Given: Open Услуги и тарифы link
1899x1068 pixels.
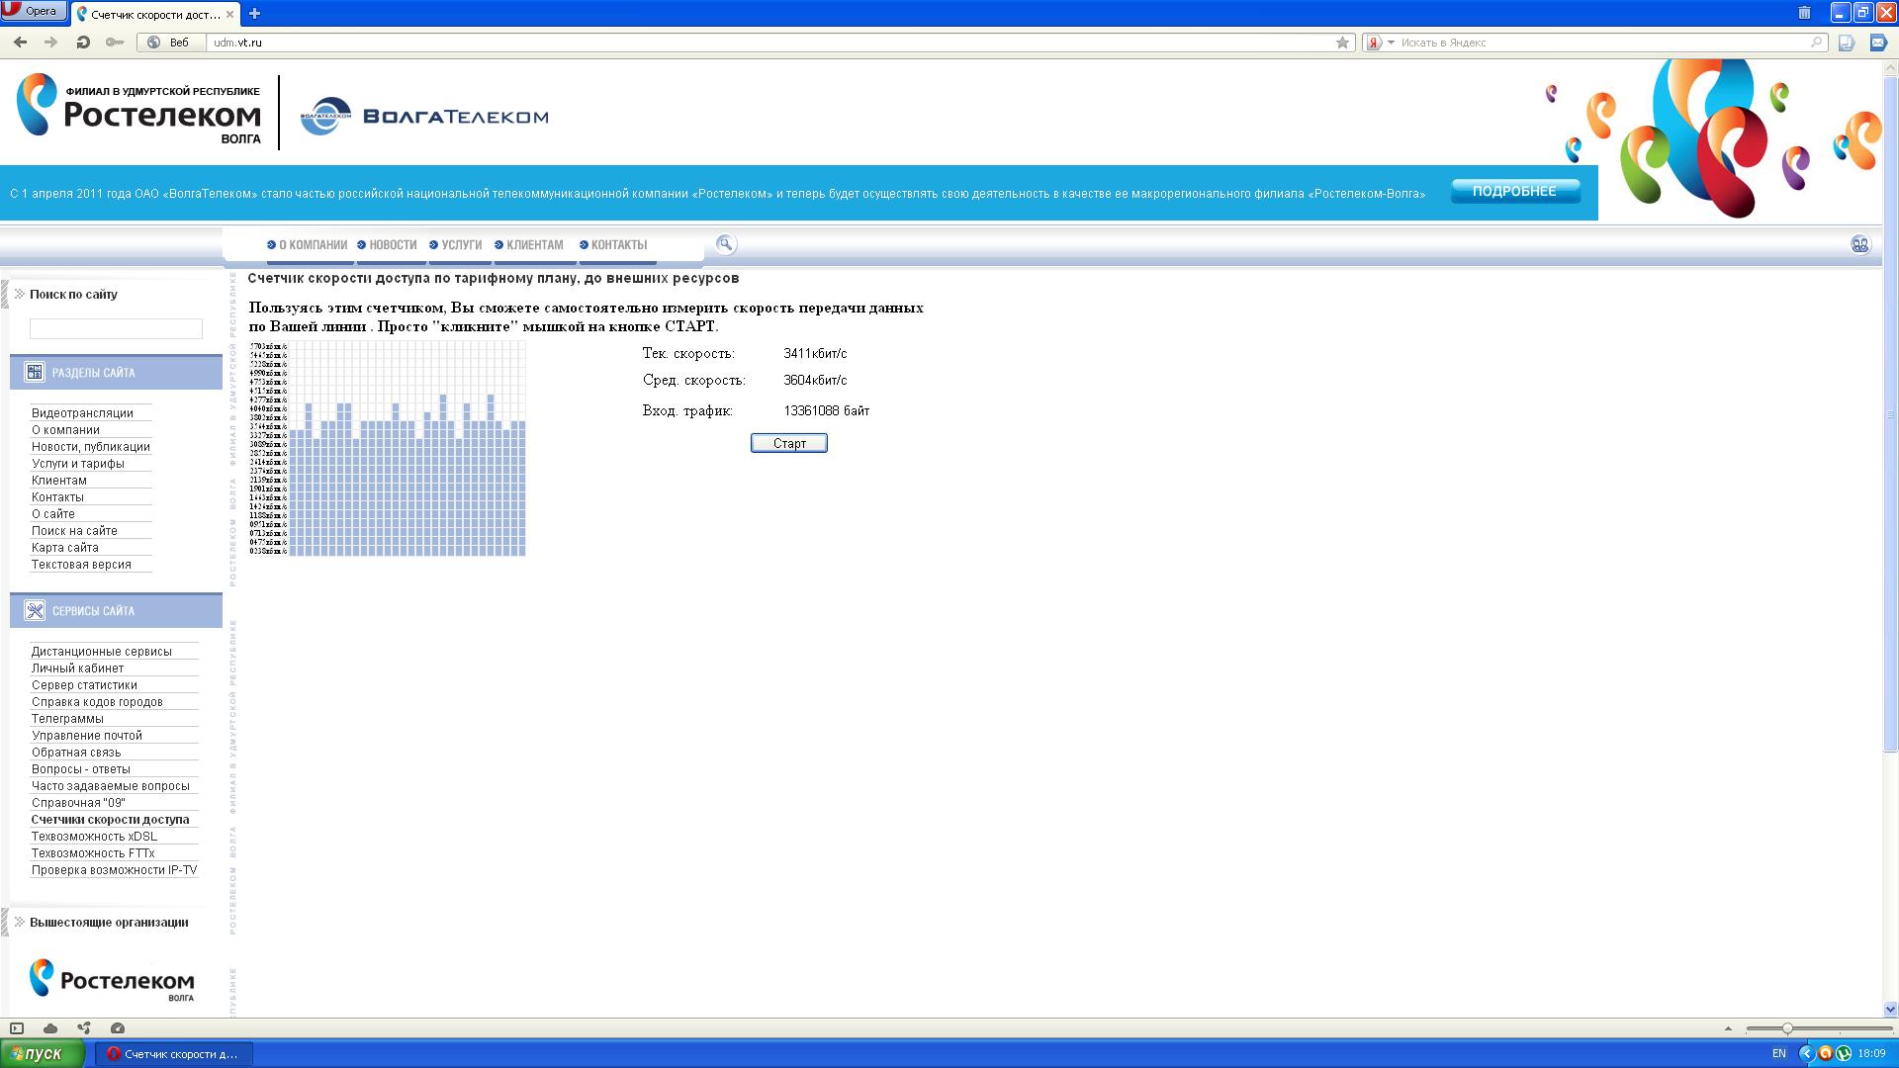Looking at the screenshot, I should pyautogui.click(x=78, y=463).
